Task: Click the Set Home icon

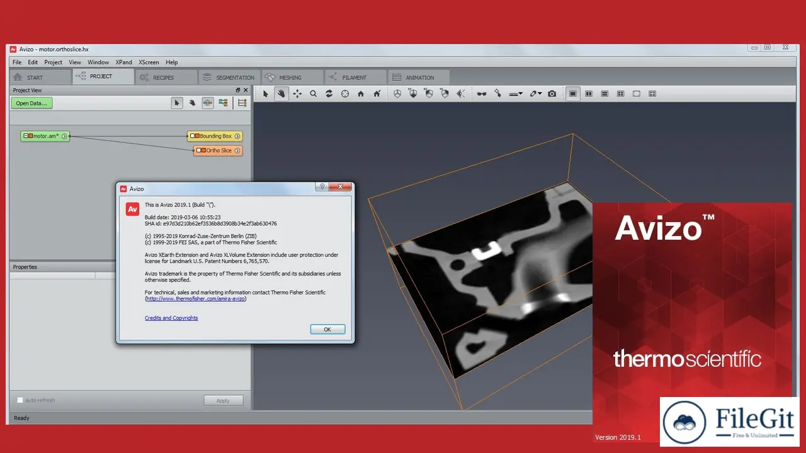Action: tap(377, 94)
